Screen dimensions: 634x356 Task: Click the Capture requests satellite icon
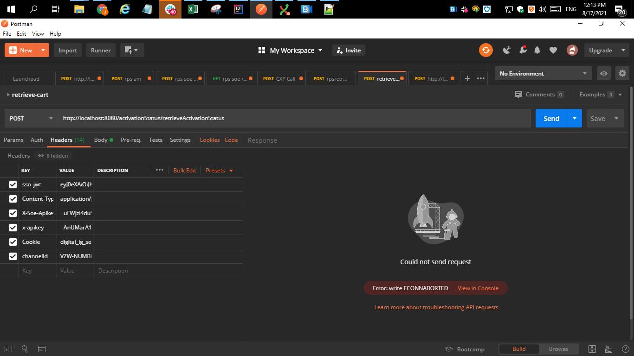click(x=506, y=50)
